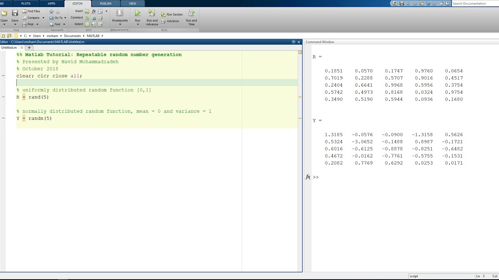Click the Go To button

(x=56, y=17)
